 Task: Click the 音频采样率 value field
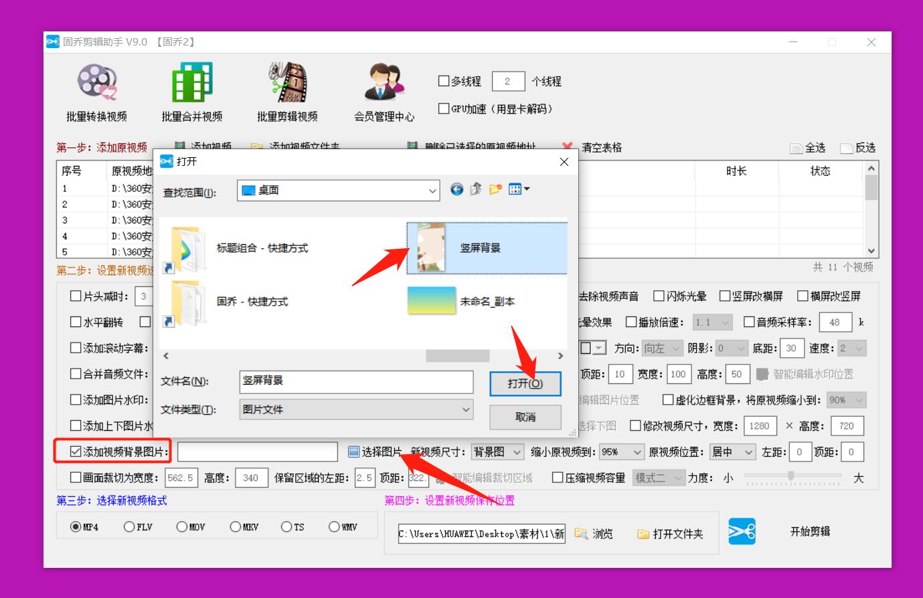coord(835,322)
